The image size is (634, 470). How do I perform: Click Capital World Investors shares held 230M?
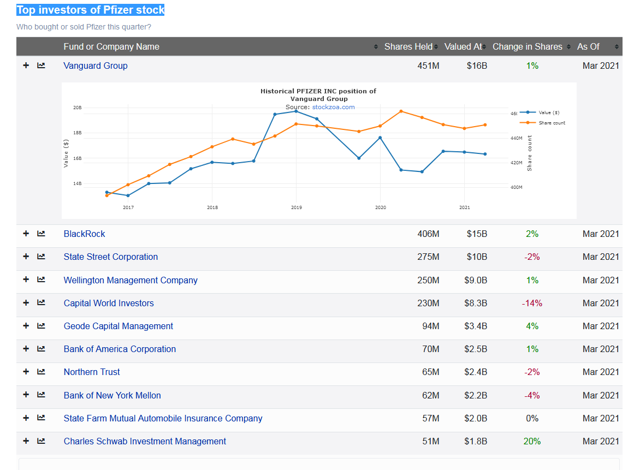pyautogui.click(x=428, y=303)
